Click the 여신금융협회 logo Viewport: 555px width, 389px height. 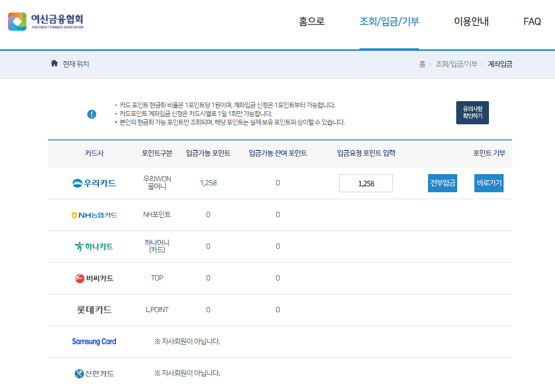[46, 22]
